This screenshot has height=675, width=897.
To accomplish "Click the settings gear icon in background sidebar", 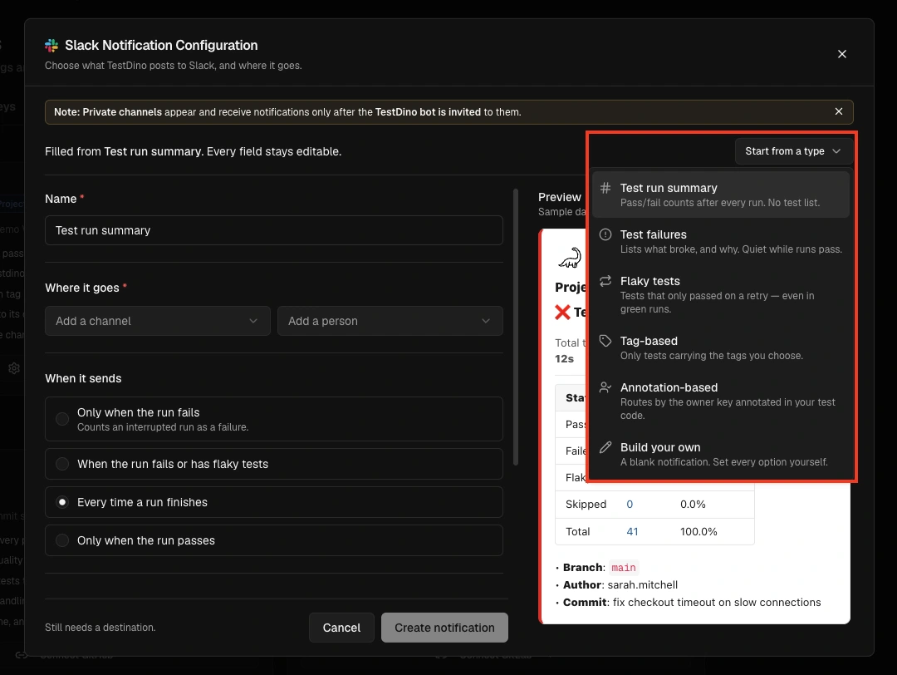I will click(14, 368).
